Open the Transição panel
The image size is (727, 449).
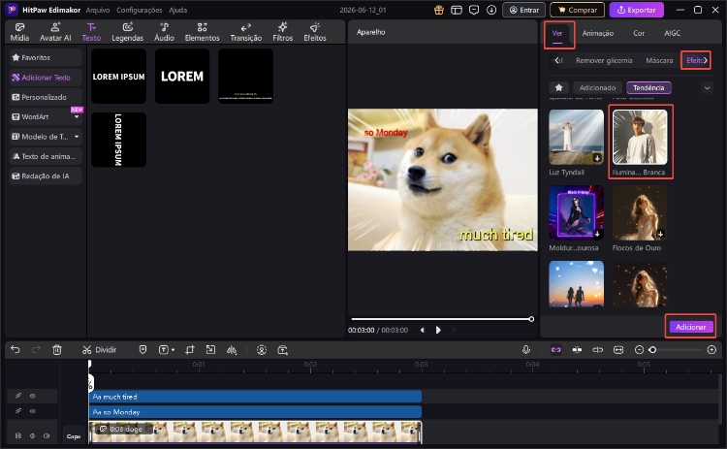click(x=246, y=32)
